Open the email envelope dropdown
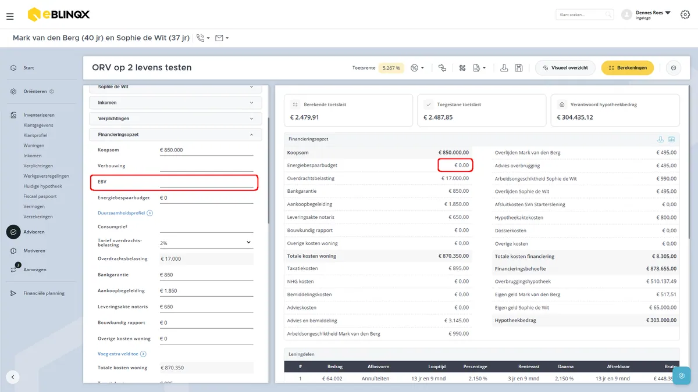This screenshot has height=392, width=698. 222,38
